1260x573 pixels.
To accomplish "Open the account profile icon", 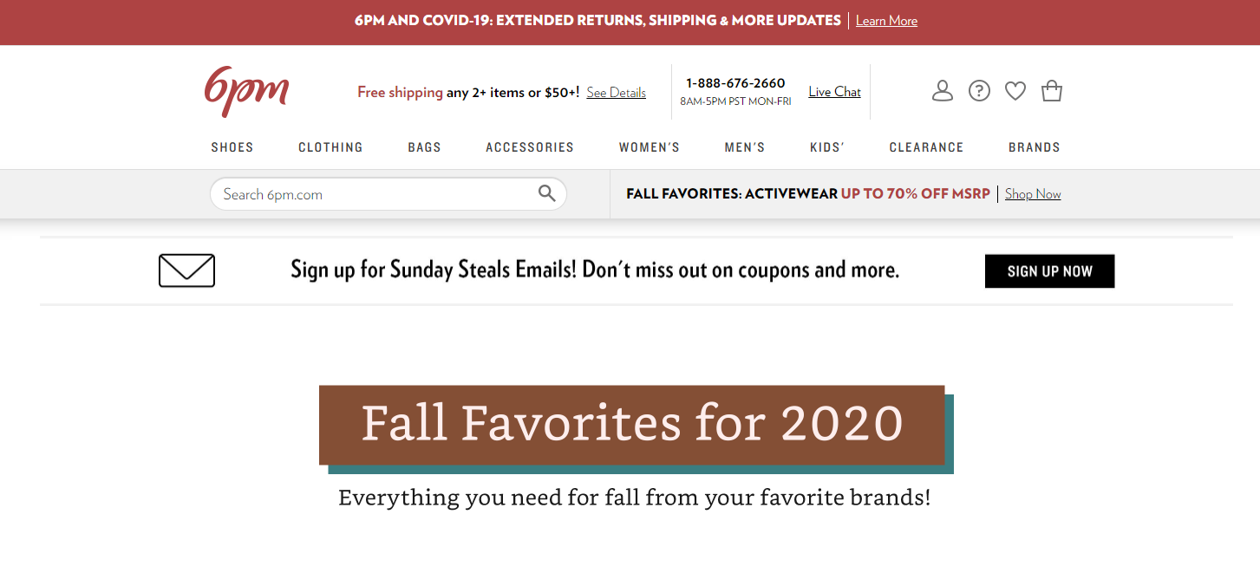I will tap(943, 91).
